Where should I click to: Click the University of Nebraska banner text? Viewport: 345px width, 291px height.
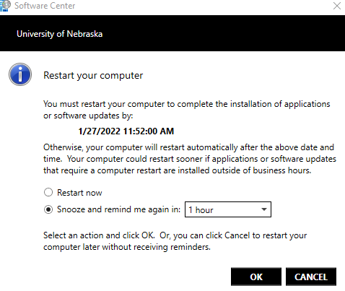pyautogui.click(x=60, y=34)
